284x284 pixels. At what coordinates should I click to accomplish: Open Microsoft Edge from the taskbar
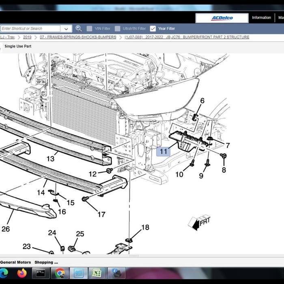pyautogui.click(x=4, y=273)
